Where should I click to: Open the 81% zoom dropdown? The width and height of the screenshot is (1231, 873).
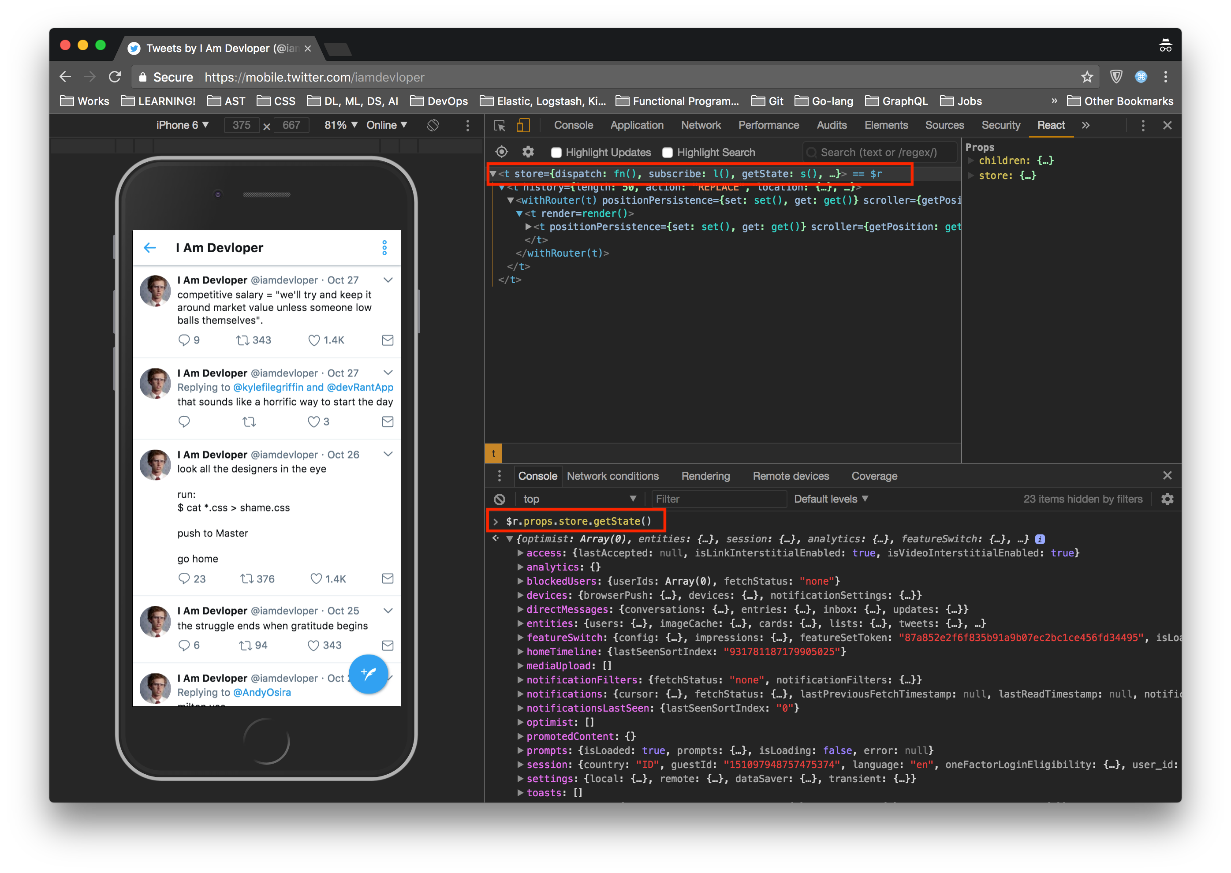tap(341, 125)
